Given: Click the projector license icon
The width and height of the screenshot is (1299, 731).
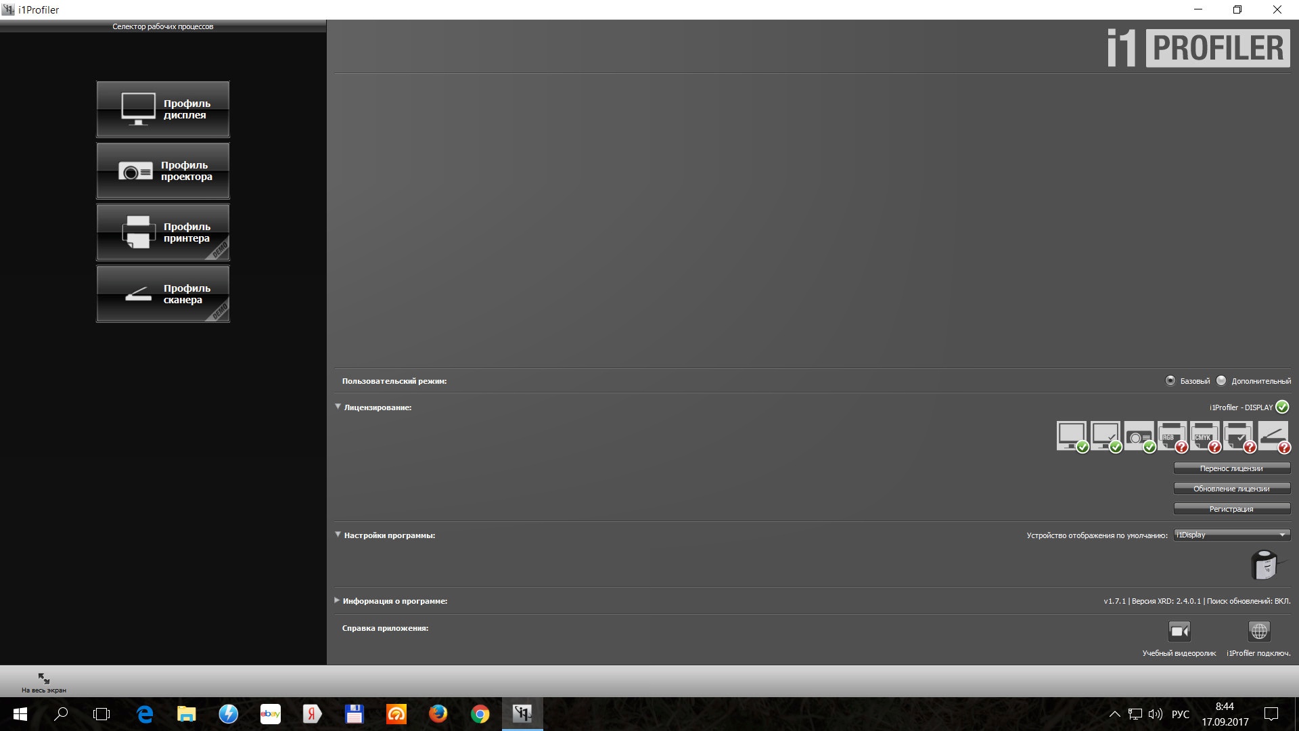Looking at the screenshot, I should [1139, 437].
